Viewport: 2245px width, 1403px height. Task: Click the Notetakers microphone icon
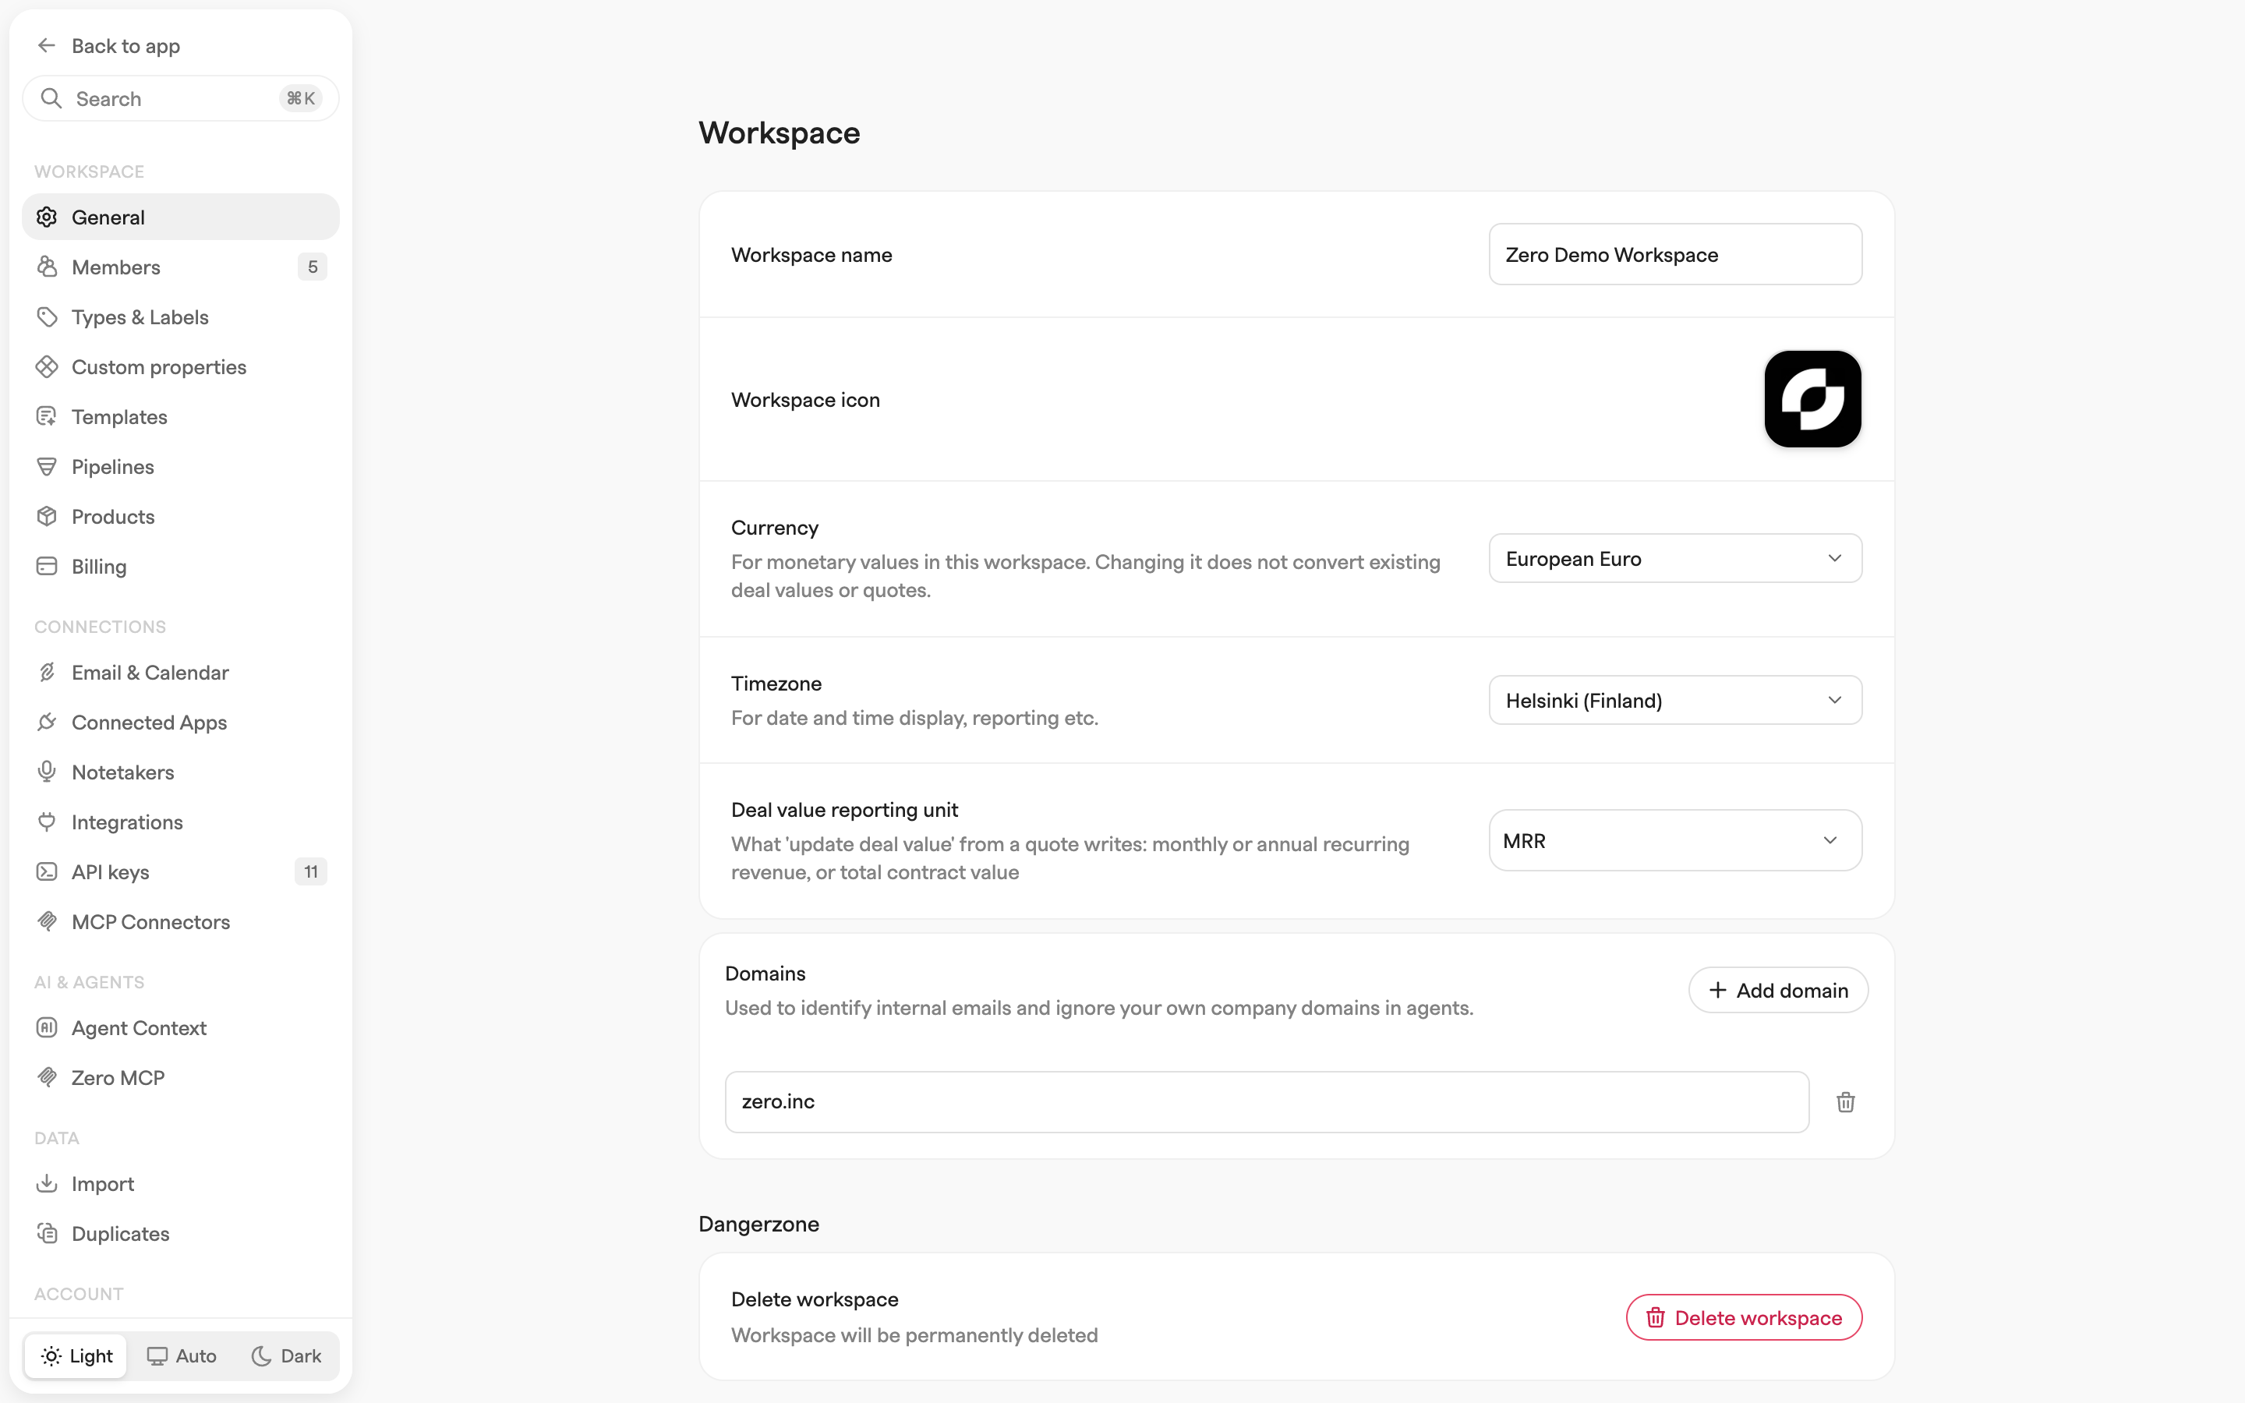pos(48,772)
